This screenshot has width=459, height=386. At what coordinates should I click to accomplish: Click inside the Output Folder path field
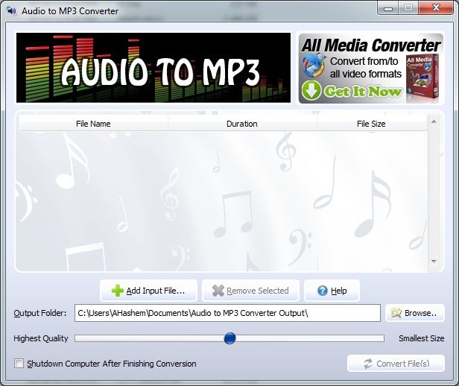coord(227,313)
